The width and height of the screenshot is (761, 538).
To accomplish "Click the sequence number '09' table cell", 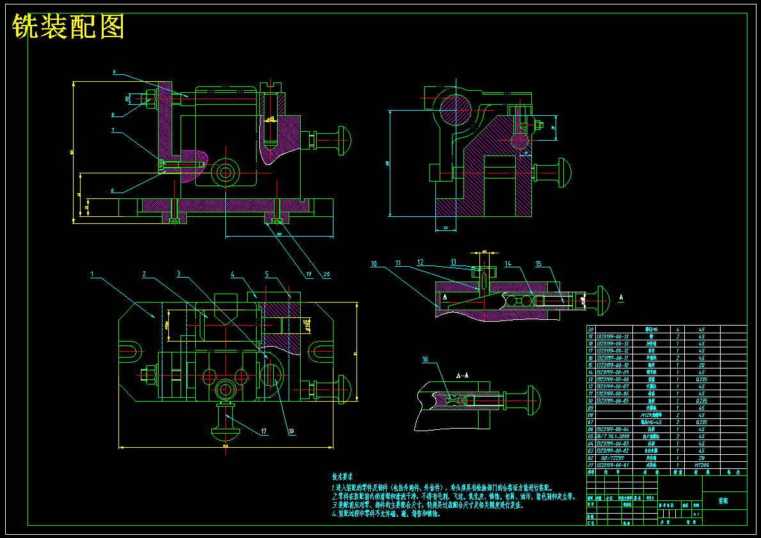I will coord(591,408).
